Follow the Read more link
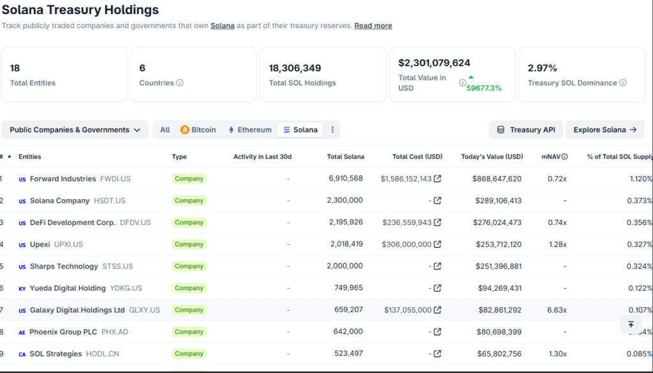The image size is (653, 373). coord(373,26)
